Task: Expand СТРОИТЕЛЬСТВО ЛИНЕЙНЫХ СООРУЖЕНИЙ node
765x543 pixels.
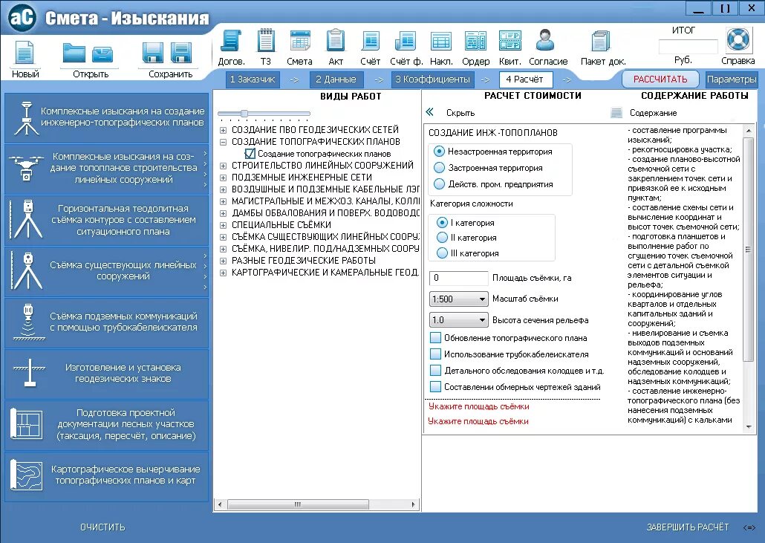Action: coord(223,166)
